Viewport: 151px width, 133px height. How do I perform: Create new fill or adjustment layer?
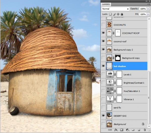point(128,130)
